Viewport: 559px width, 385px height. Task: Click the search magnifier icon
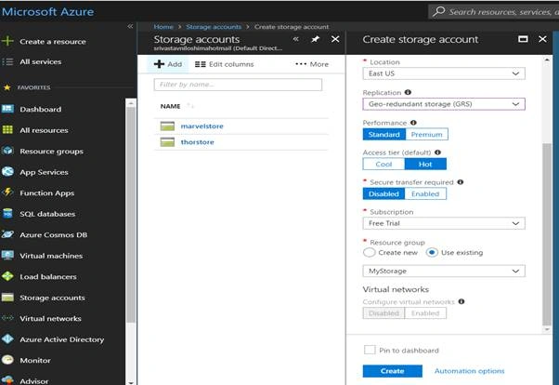click(x=438, y=11)
